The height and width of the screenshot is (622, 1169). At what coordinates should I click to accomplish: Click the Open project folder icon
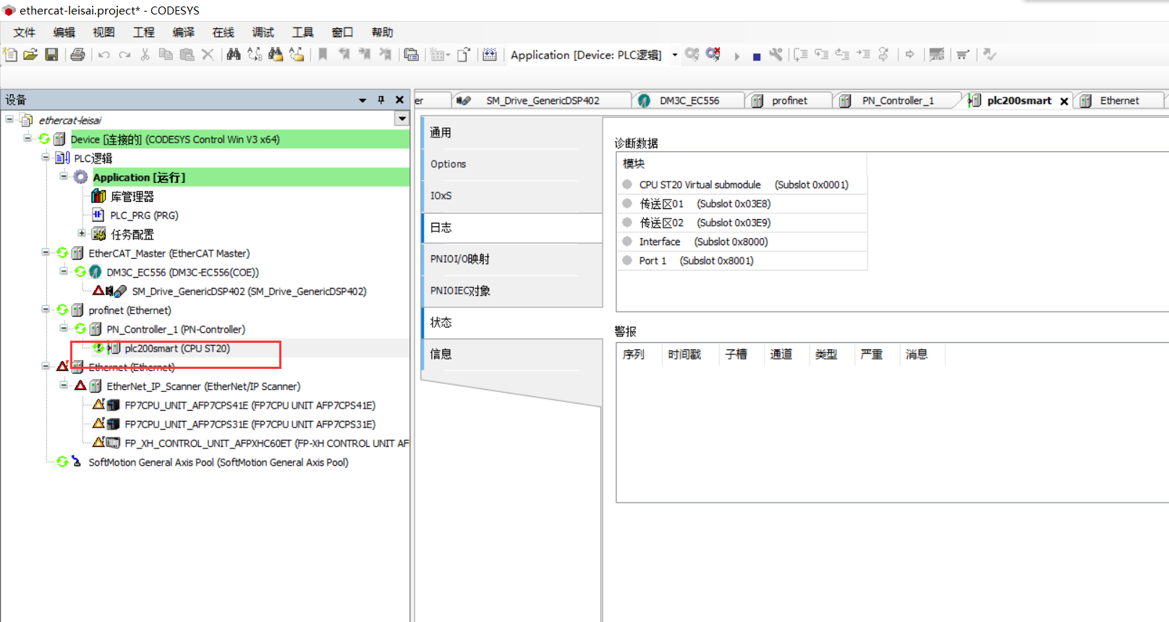point(30,55)
